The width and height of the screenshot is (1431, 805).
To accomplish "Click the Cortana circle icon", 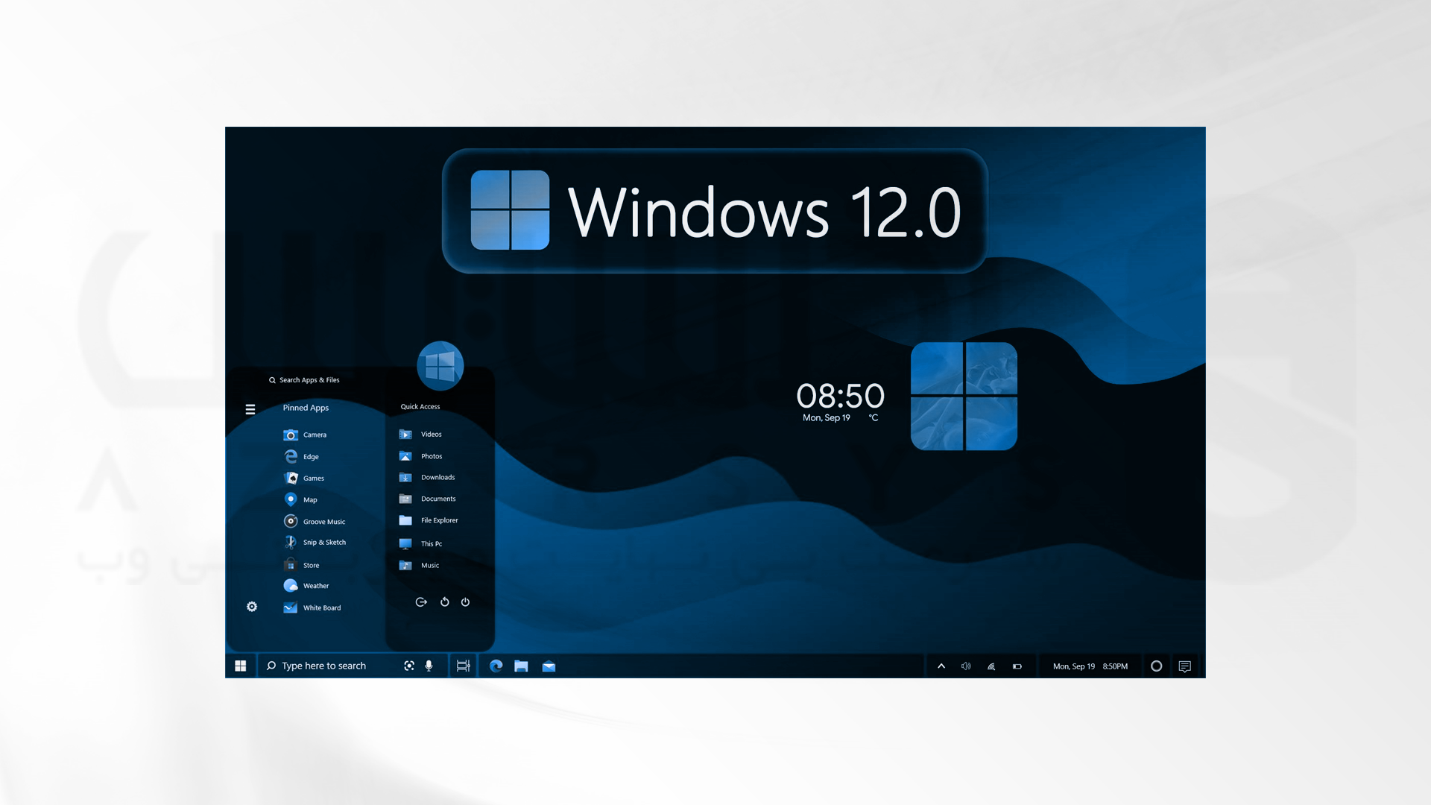I will click(1156, 666).
